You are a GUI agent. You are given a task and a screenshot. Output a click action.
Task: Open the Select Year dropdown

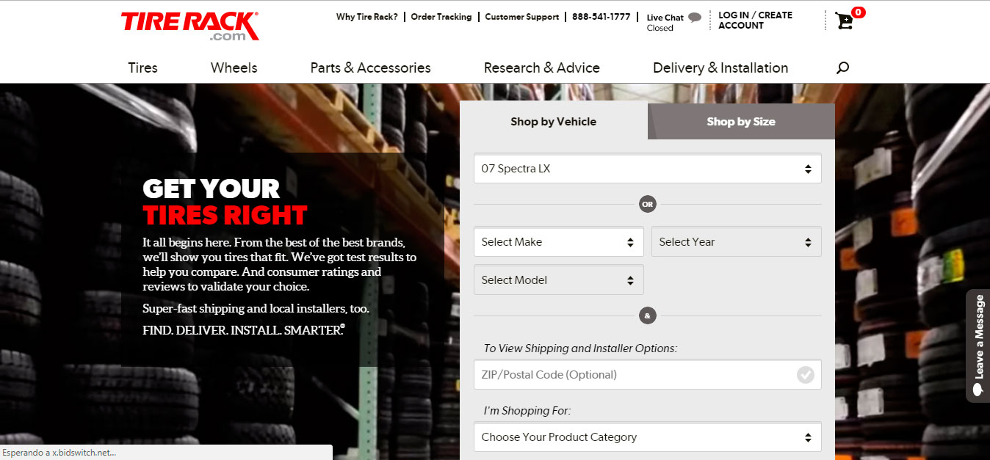tap(736, 242)
